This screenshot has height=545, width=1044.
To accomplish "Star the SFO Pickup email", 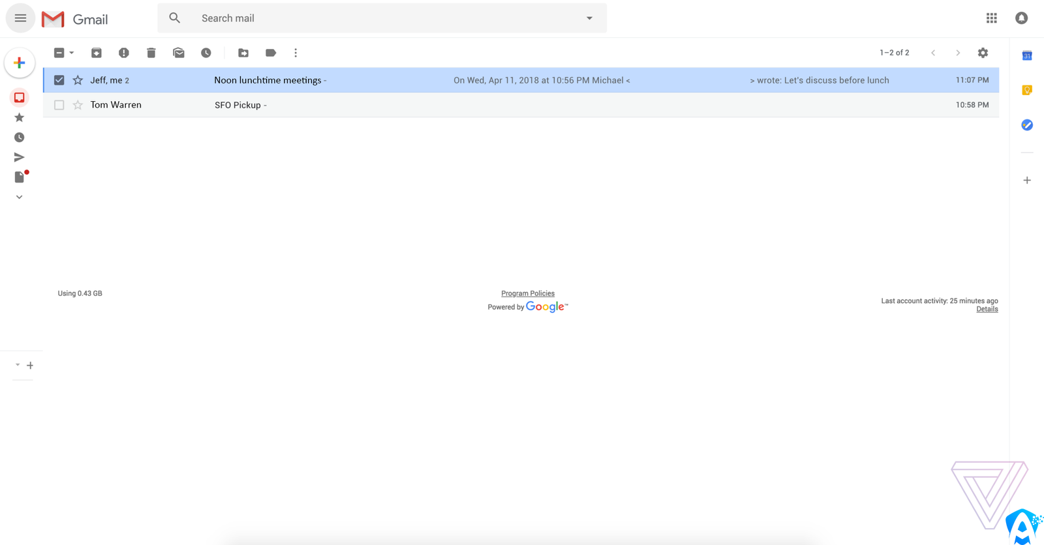I will pyautogui.click(x=78, y=105).
